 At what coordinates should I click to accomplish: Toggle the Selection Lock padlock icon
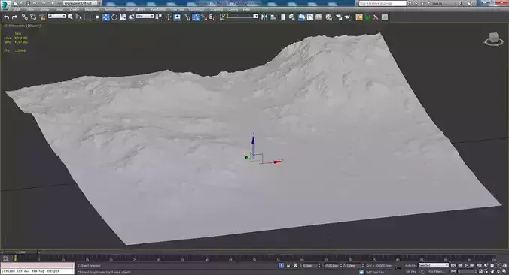(x=288, y=265)
